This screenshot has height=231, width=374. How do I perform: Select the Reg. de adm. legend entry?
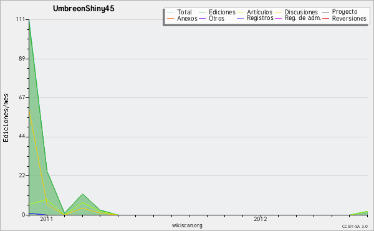click(303, 18)
